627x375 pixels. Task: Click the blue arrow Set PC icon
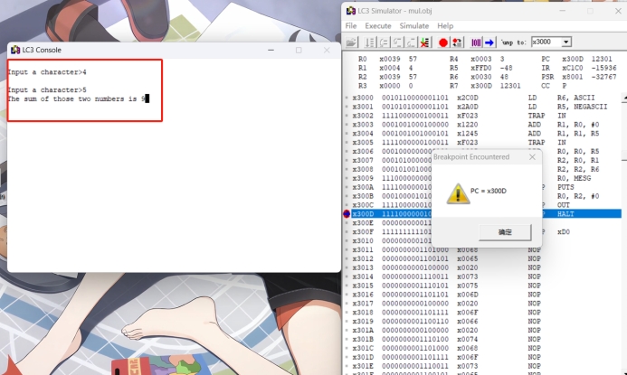(x=489, y=42)
